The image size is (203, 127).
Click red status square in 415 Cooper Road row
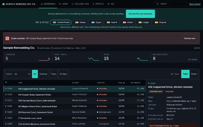click(98, 94)
